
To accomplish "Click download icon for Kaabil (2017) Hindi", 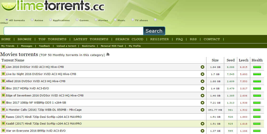I will coord(3,123).
